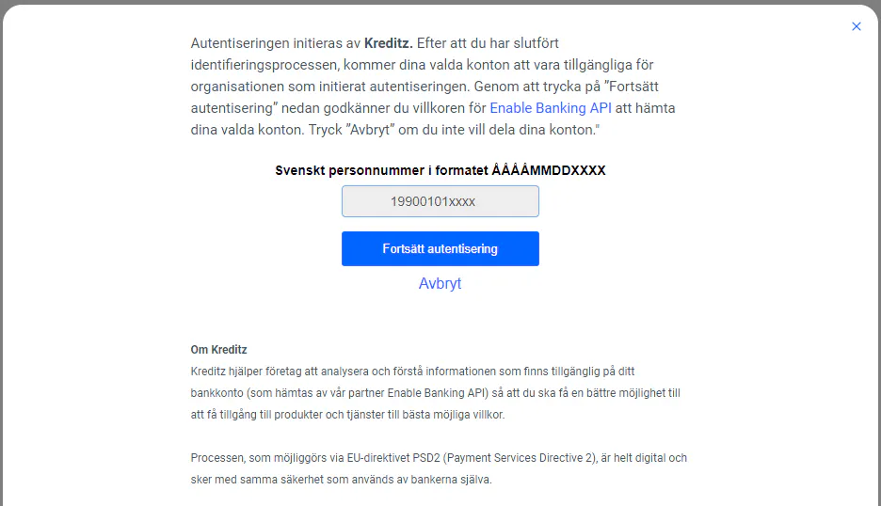Screen dimensions: 881x506
Task: Click the final line "sker med samma säkerhet"
Action: pyautogui.click(x=341, y=480)
